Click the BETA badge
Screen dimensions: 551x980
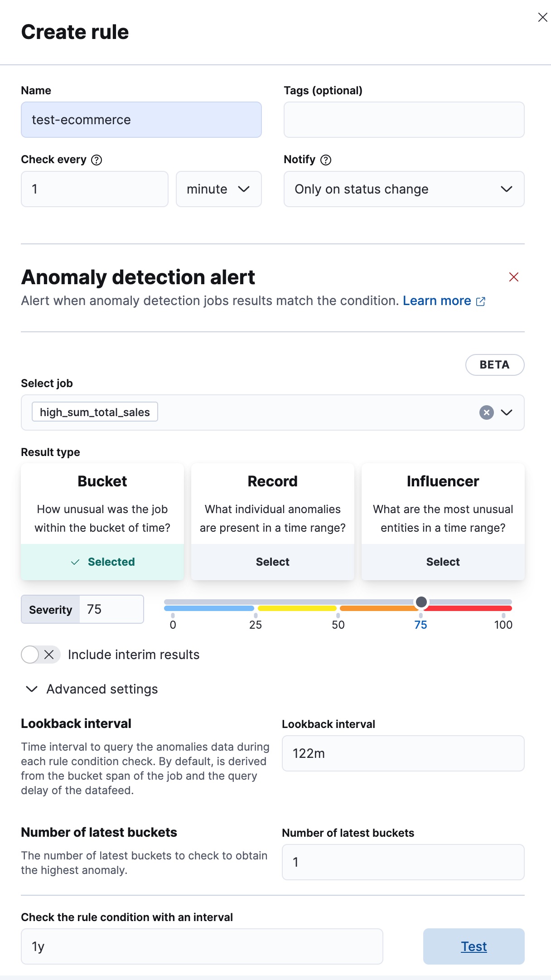coord(495,364)
